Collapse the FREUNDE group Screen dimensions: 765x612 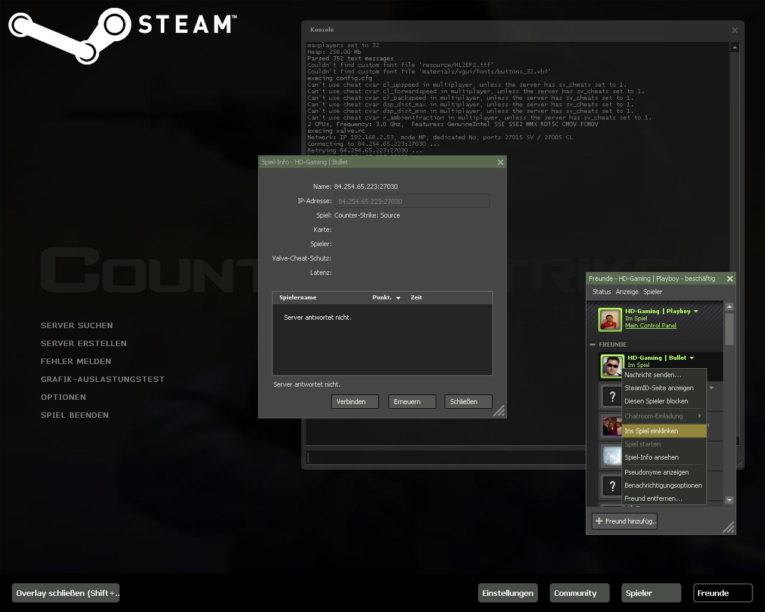coord(592,345)
